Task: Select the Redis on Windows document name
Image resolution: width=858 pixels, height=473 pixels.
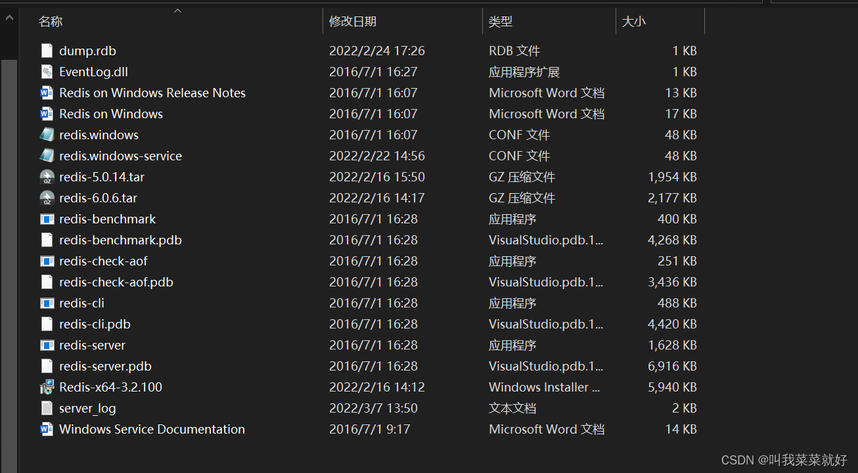Action: point(111,114)
